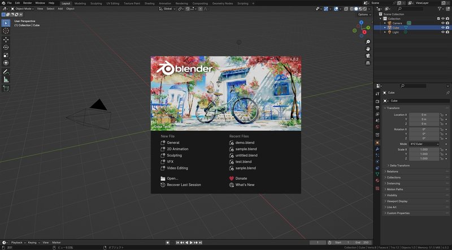Open the Render menu
This screenshot has height=250, width=452.
[27, 3]
